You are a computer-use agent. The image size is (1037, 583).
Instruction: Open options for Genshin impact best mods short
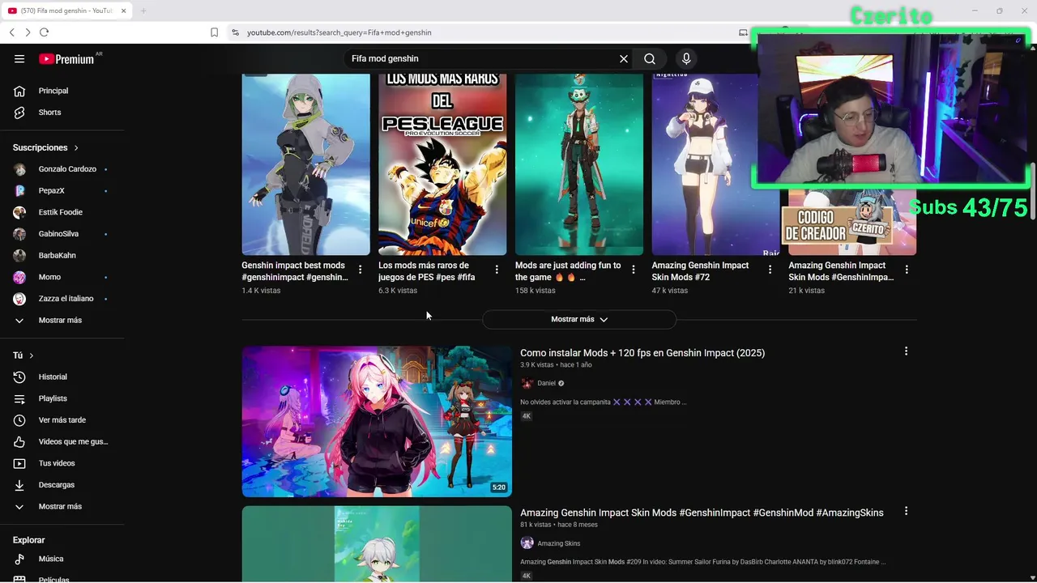click(x=361, y=270)
